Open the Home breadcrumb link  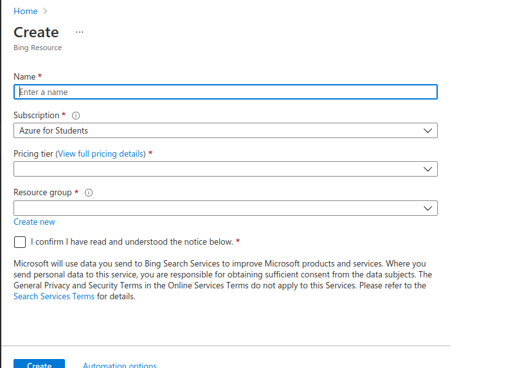(26, 11)
